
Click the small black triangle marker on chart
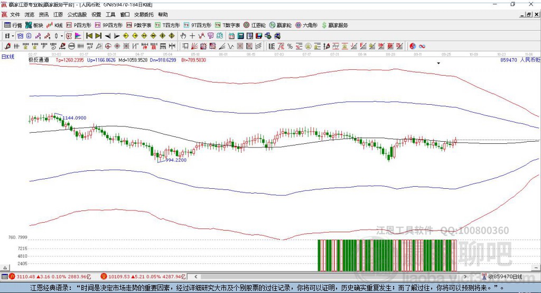pos(439,63)
